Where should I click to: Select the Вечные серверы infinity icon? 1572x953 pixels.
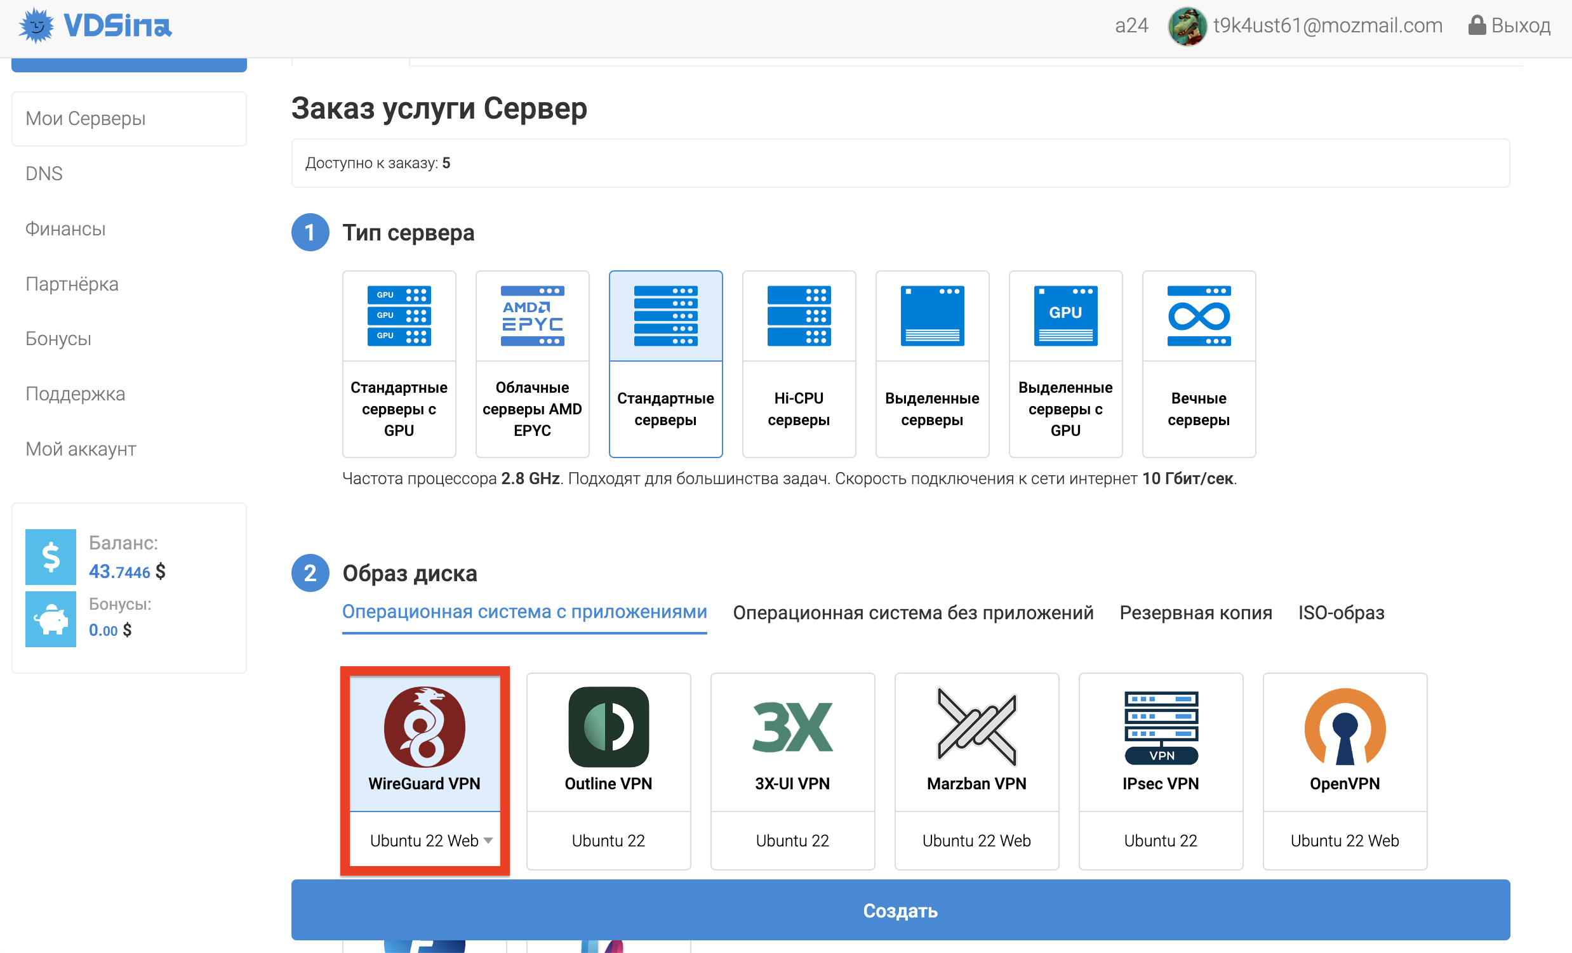point(1199,315)
